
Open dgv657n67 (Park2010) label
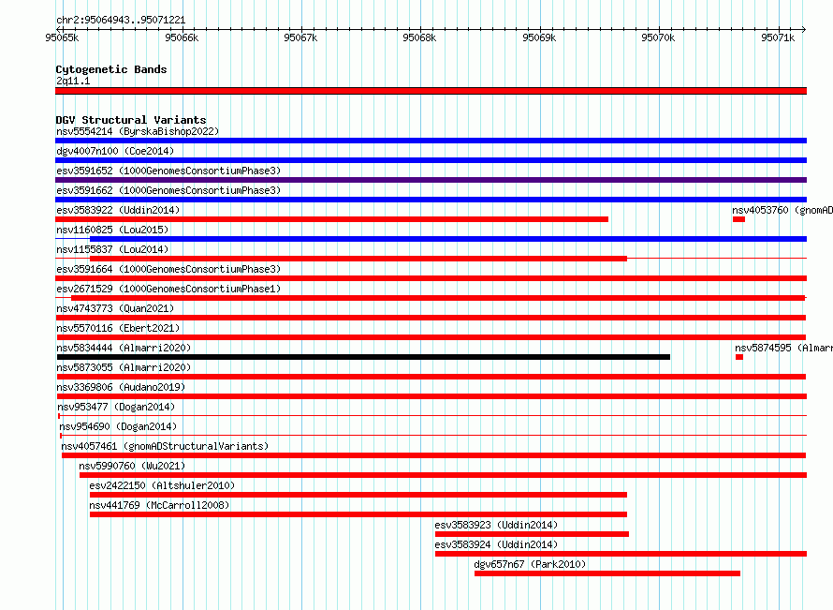click(530, 564)
